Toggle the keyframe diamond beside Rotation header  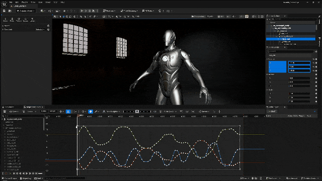[316, 74]
